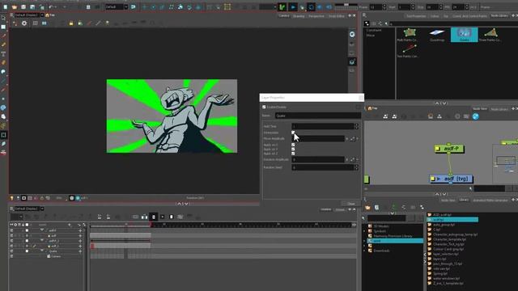
Task: Toggle Apply on Y checkbox
Action: click(293, 149)
